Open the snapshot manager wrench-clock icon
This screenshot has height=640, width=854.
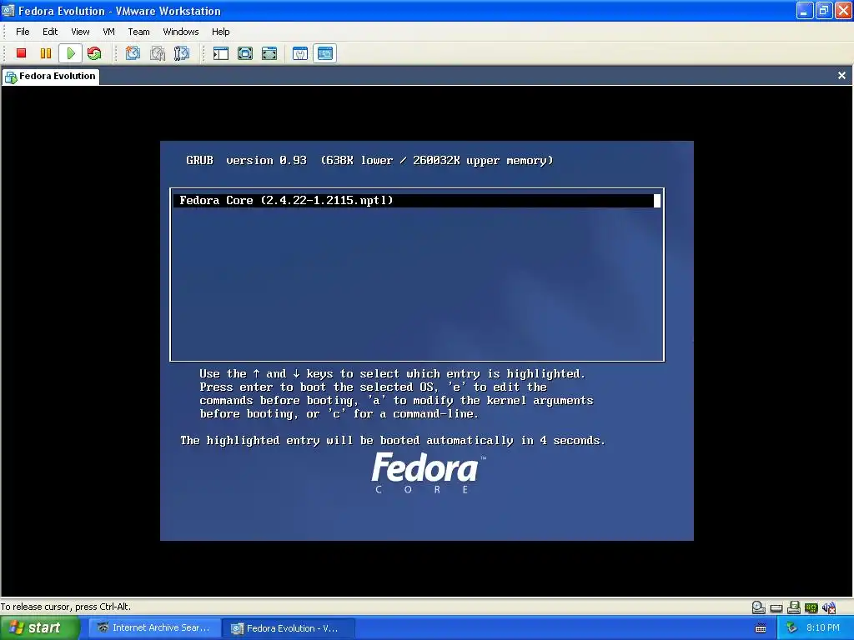coord(181,53)
